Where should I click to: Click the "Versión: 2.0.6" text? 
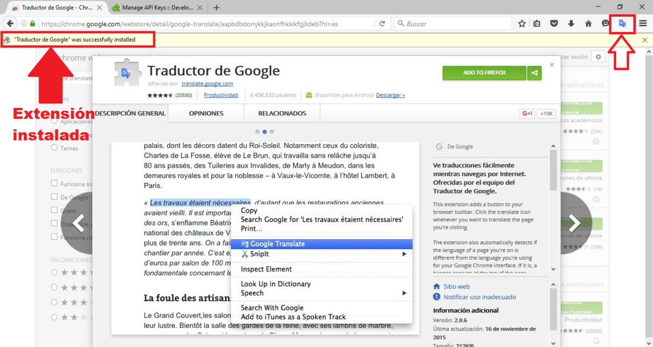coord(450,320)
